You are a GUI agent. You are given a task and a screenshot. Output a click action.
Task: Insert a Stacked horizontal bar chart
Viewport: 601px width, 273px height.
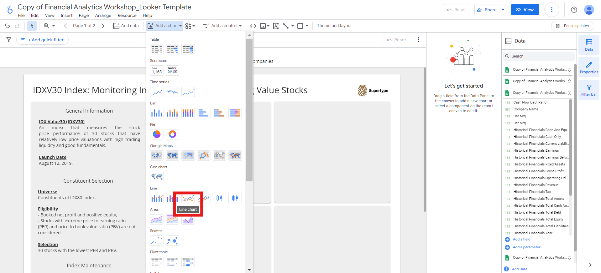tap(219, 113)
